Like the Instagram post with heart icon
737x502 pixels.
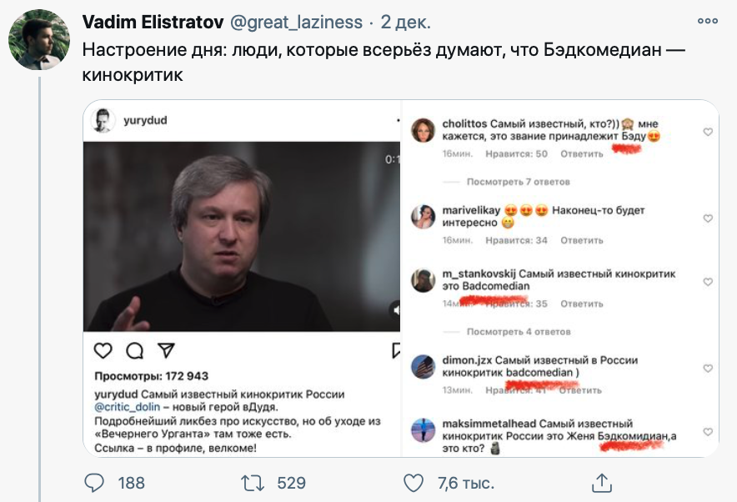coord(103,350)
